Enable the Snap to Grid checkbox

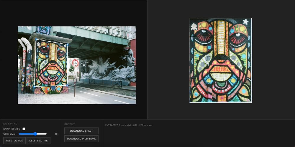click(24, 129)
